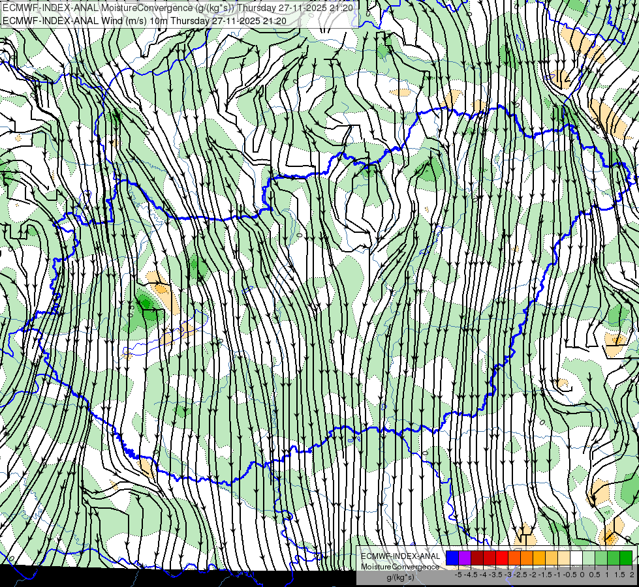Click the 0.5 legend tick label
The image size is (639, 587).
595,575
